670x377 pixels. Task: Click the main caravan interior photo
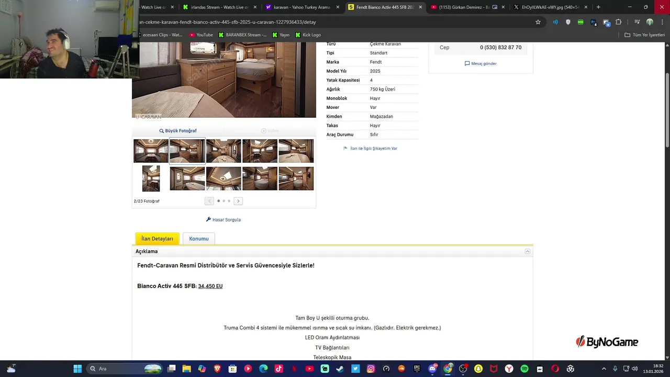pyautogui.click(x=224, y=80)
